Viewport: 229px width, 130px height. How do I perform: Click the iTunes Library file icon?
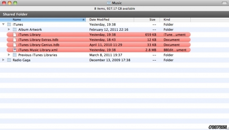15,34
